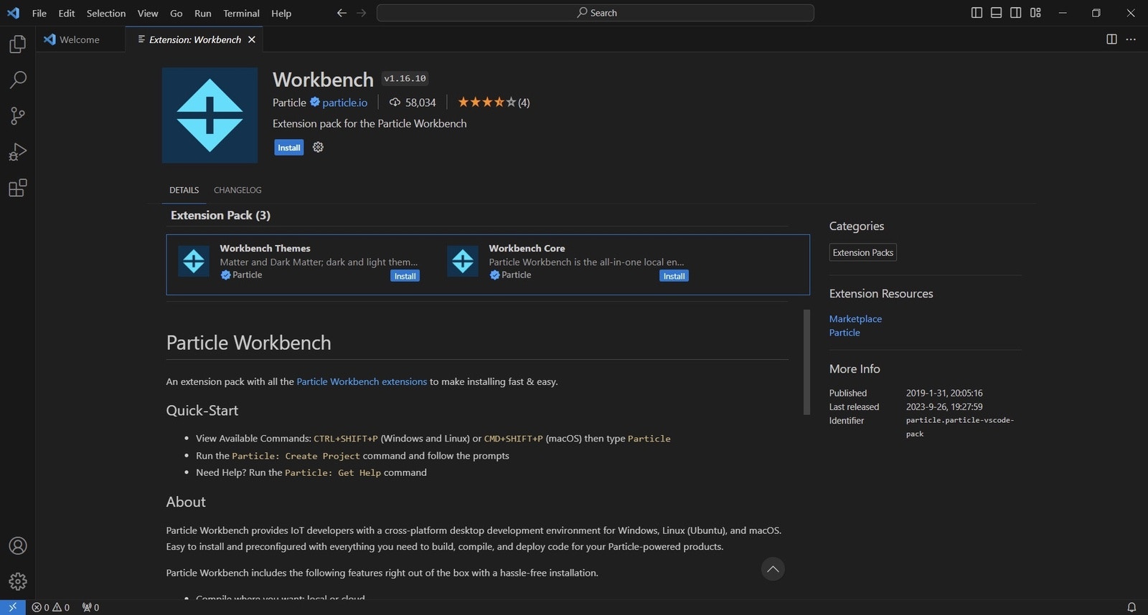1148x615 pixels.
Task: Click the published date 2019-1-31
Action: (x=944, y=393)
